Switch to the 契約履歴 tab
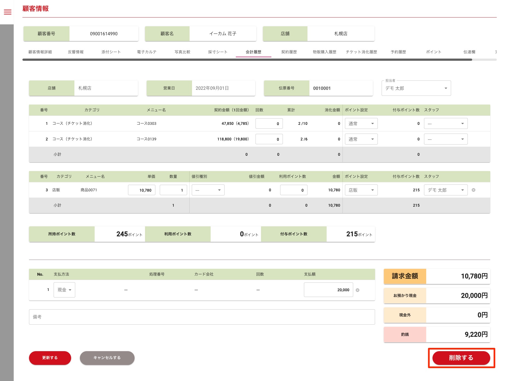Image resolution: width=505 pixels, height=381 pixels. click(x=289, y=52)
